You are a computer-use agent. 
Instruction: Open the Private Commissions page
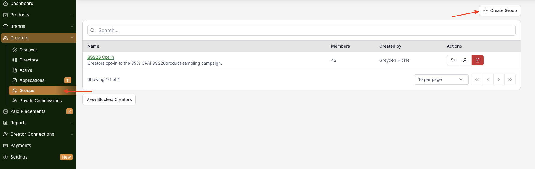pyautogui.click(x=41, y=101)
